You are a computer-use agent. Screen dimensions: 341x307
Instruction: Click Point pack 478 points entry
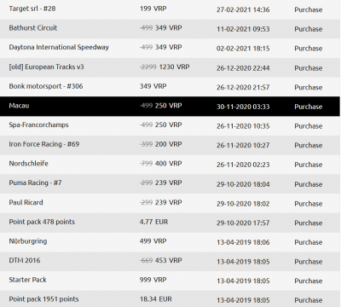42,222
